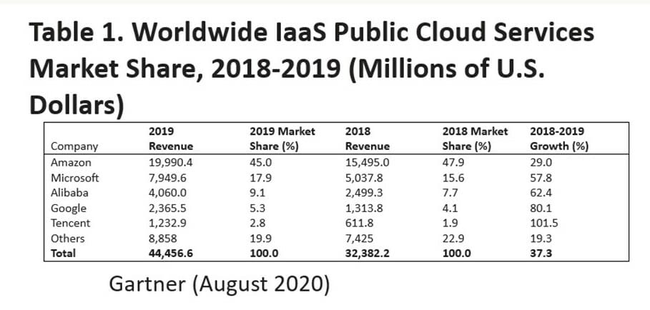Select the Company column header
650x310 pixels.
[x=74, y=146]
